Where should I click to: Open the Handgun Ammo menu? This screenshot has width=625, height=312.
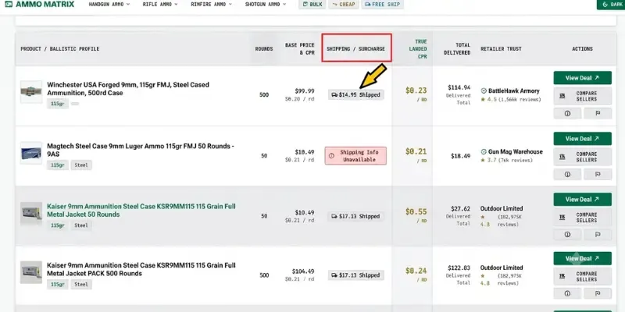109,5
